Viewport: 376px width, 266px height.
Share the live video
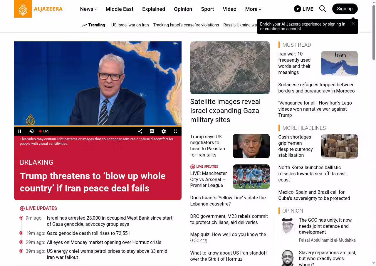tap(140, 131)
